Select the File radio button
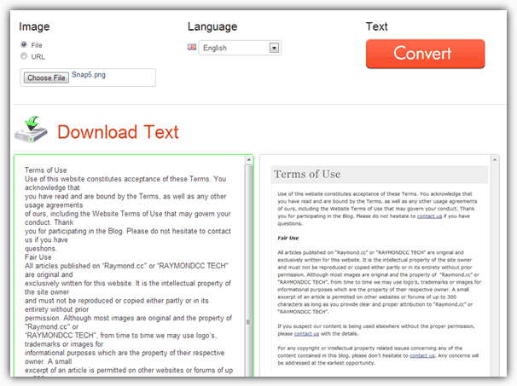Image resolution: width=517 pixels, height=386 pixels. tap(23, 45)
